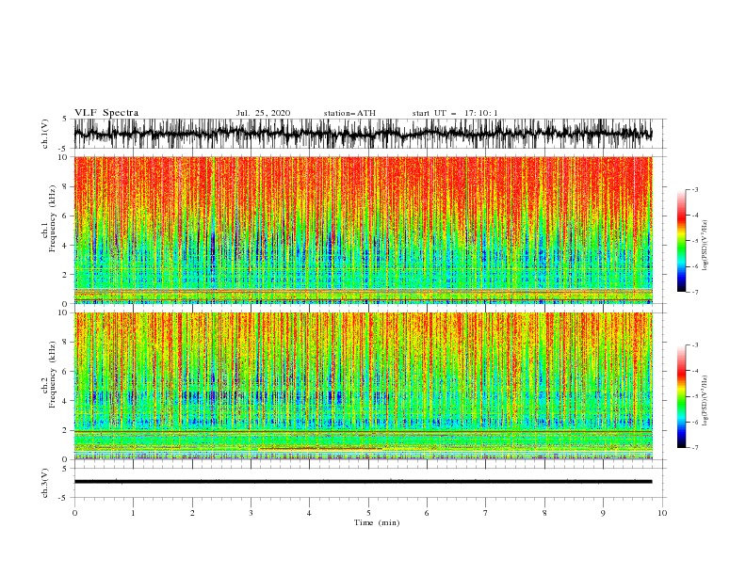
Task: Click the "4" kHz tick on ch.1 axis
Action: (x=65, y=246)
